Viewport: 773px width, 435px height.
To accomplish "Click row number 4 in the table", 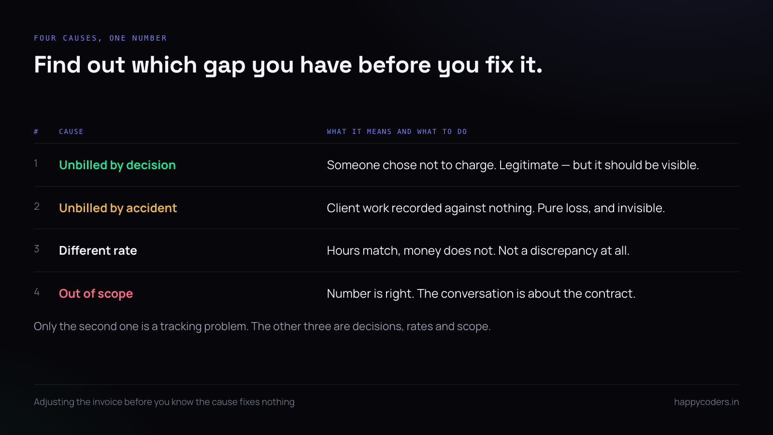I will (37, 292).
